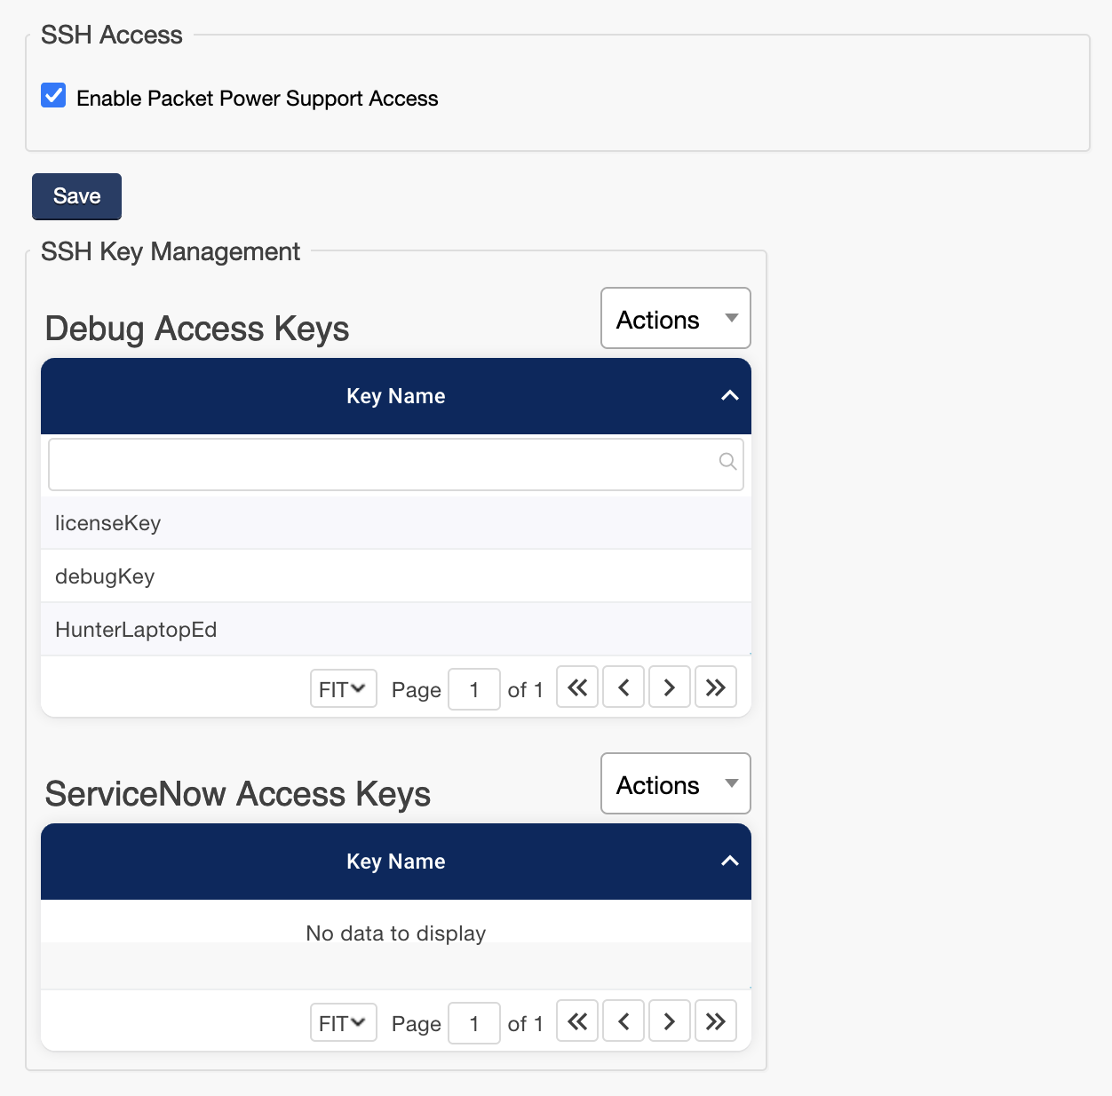
Task: Click the Debug keys page number field
Action: click(x=474, y=689)
